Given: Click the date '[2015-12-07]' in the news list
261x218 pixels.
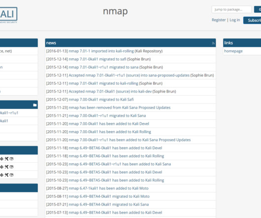Looking at the screenshot, I should click(x=57, y=100).
